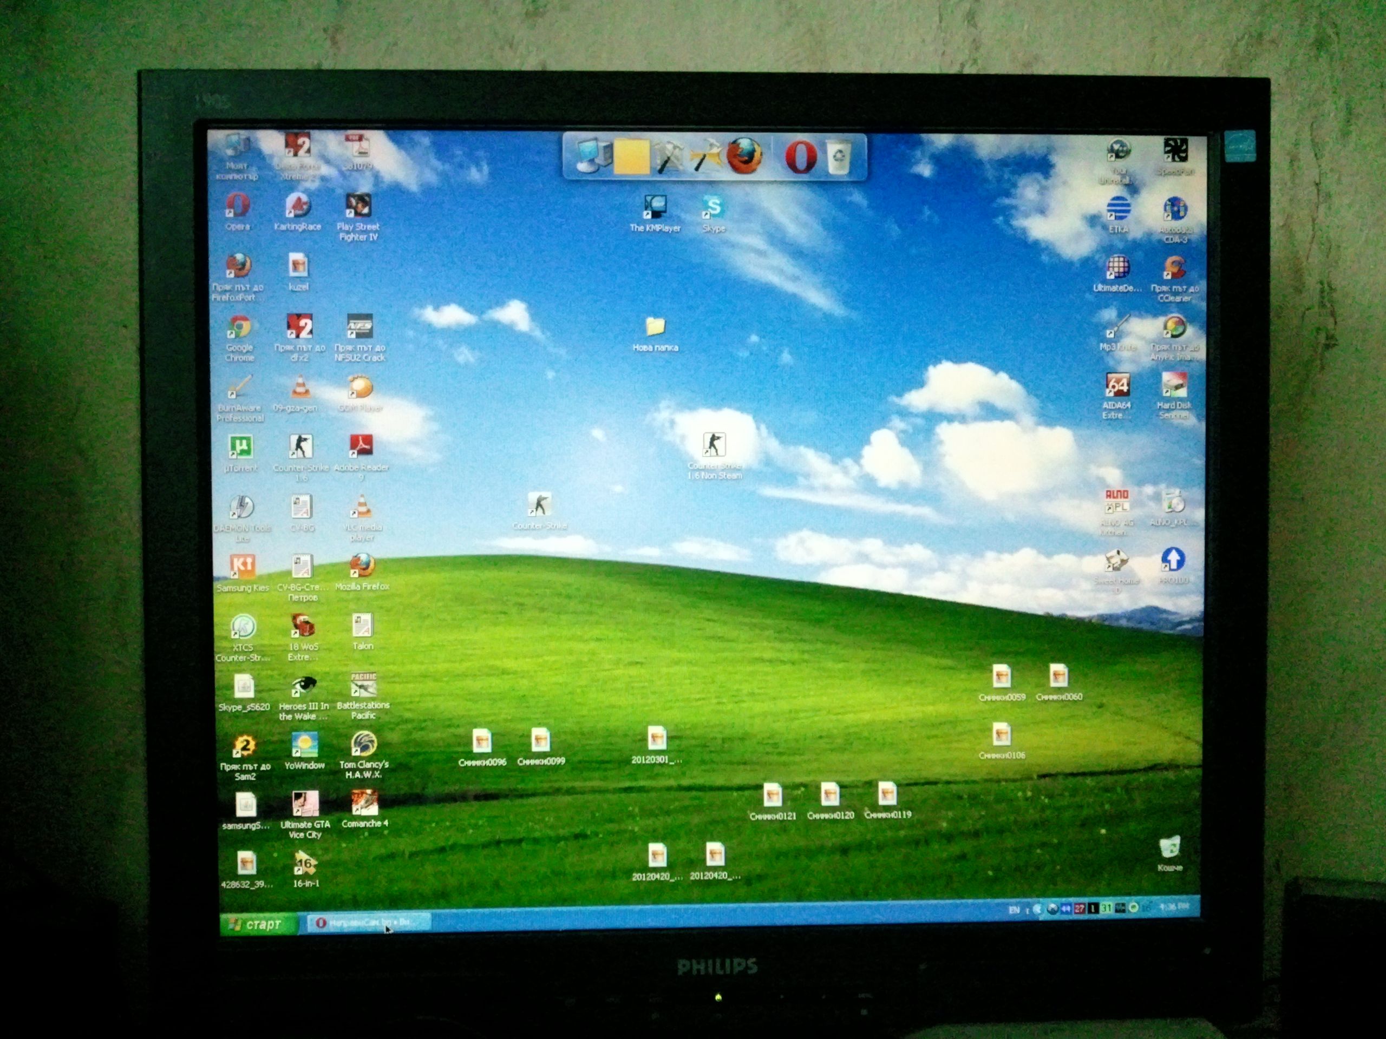
Task: Launch Counter-Strike 1.6 Non Steam icon
Action: point(714,445)
